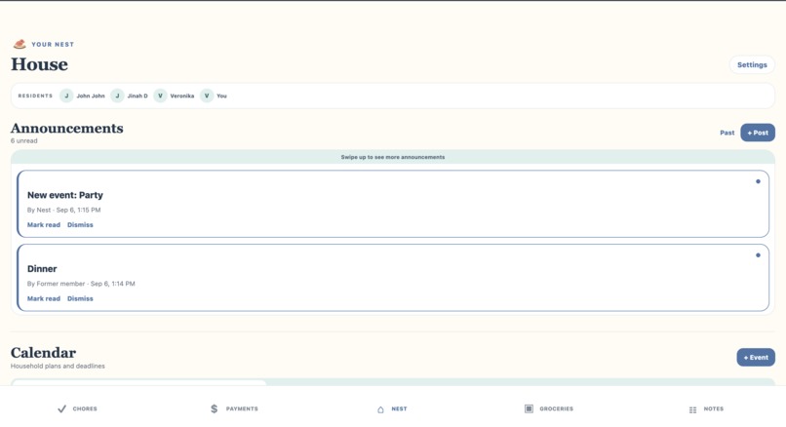The height and width of the screenshot is (427, 786).
Task: Select the avatar next to You
Action: point(207,96)
